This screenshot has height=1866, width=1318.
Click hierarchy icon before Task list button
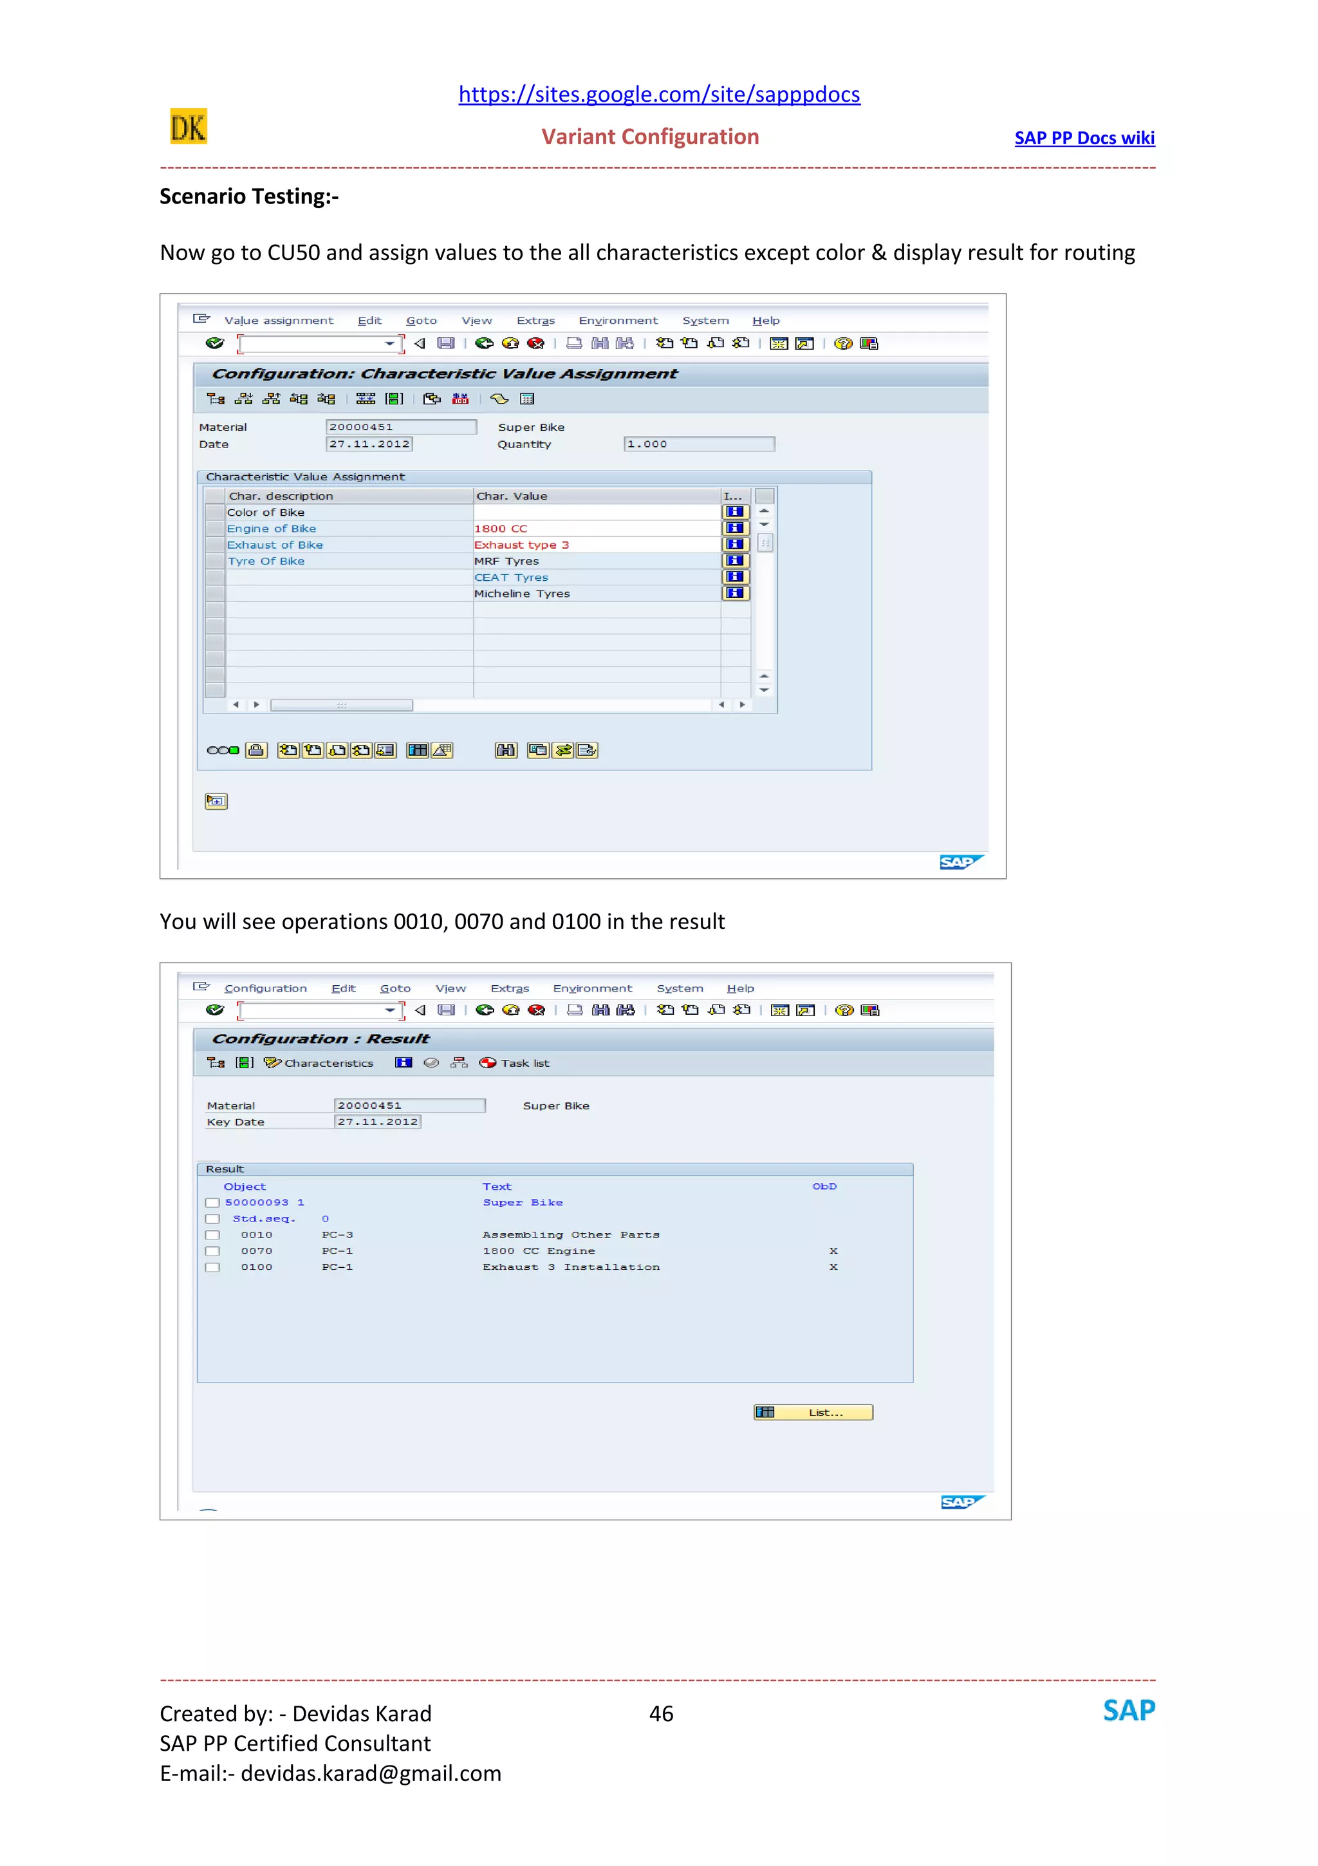pyautogui.click(x=459, y=1063)
